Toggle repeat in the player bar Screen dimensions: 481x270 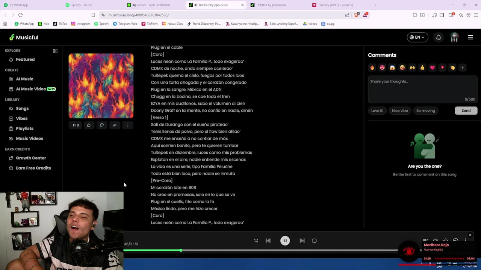pos(314,241)
